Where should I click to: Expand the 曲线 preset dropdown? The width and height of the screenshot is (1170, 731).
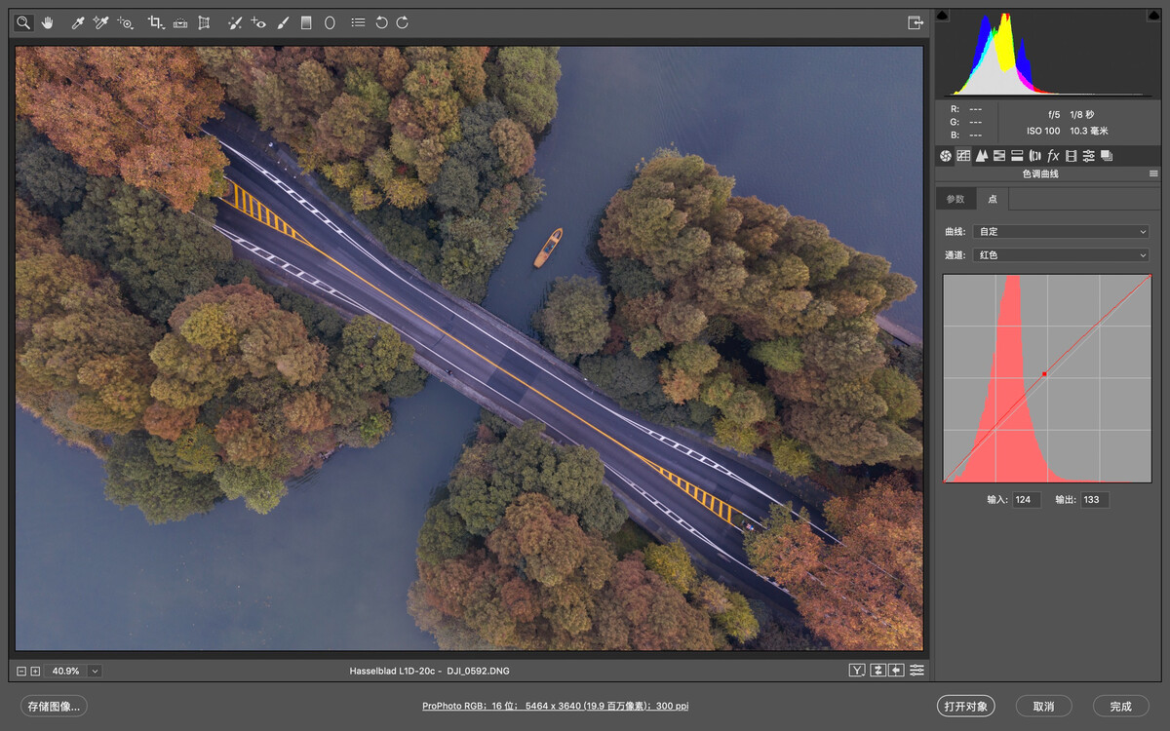(1061, 232)
